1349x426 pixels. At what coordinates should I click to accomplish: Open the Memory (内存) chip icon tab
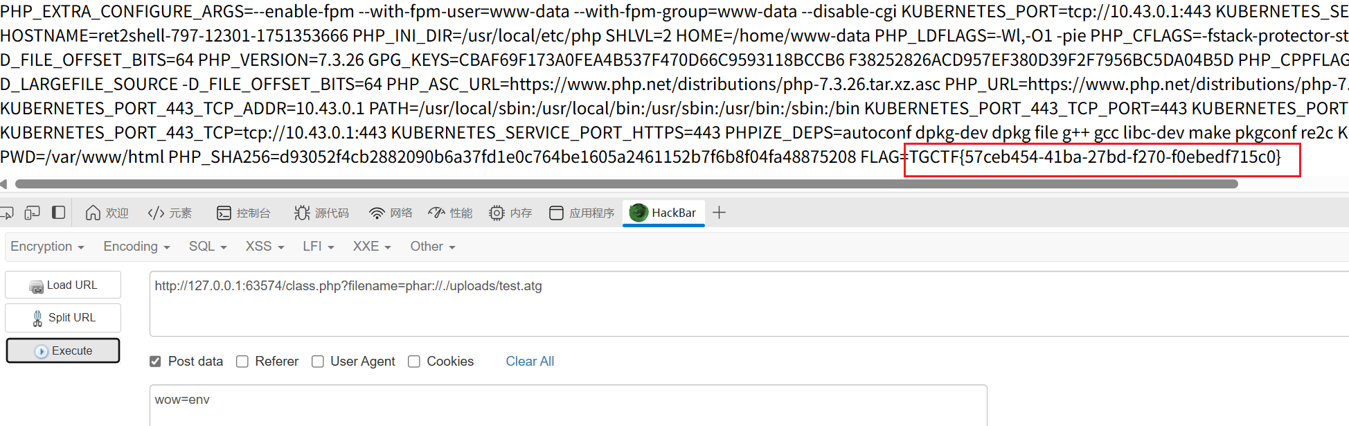(510, 213)
